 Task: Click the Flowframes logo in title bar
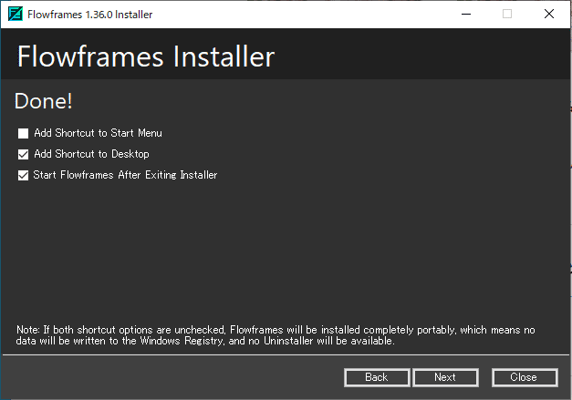[x=16, y=15]
